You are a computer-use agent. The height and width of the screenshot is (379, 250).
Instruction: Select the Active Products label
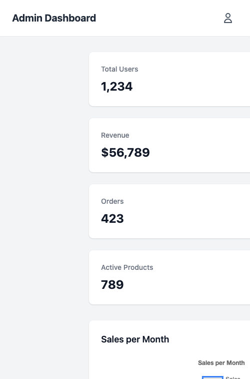[x=127, y=267]
